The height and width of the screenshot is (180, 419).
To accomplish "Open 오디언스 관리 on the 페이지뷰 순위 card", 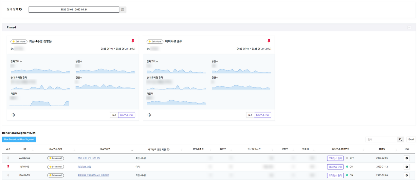I will 263,115.
